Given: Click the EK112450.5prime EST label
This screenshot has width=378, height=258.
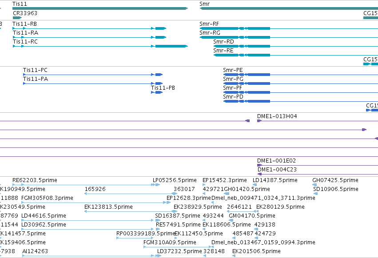Looking at the screenshot, I should coord(199,234).
